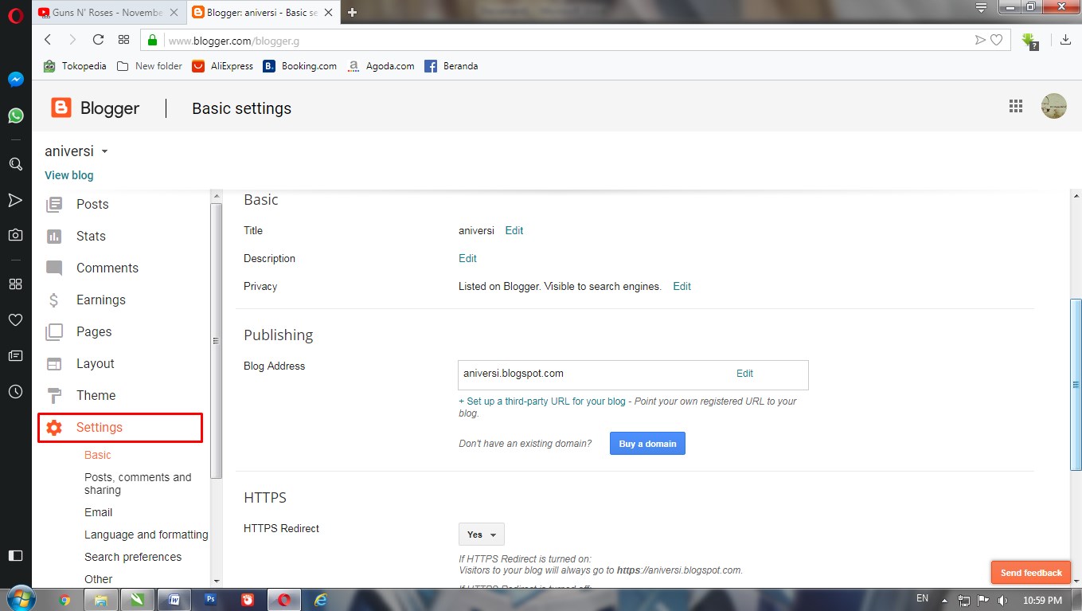Open the AliExpress bookmark
Screen dimensions: 1082x611
pyautogui.click(x=223, y=66)
